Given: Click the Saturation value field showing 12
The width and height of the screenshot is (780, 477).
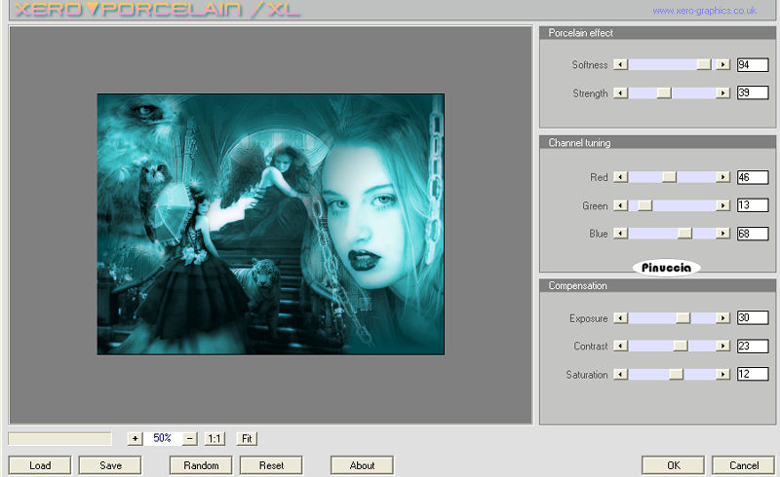Looking at the screenshot, I should (x=753, y=374).
